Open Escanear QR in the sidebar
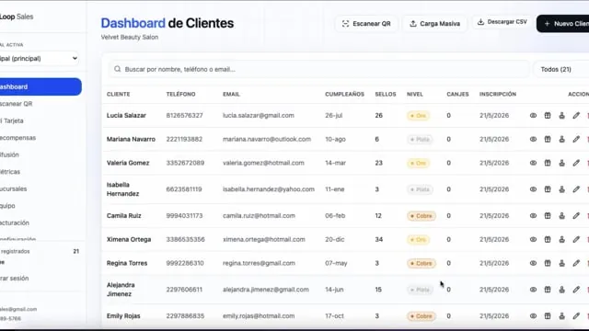The width and height of the screenshot is (589, 331). point(40,104)
